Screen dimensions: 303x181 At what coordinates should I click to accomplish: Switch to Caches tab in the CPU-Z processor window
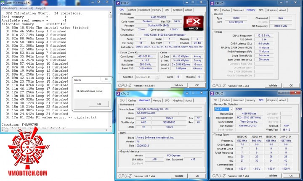tap(132, 10)
